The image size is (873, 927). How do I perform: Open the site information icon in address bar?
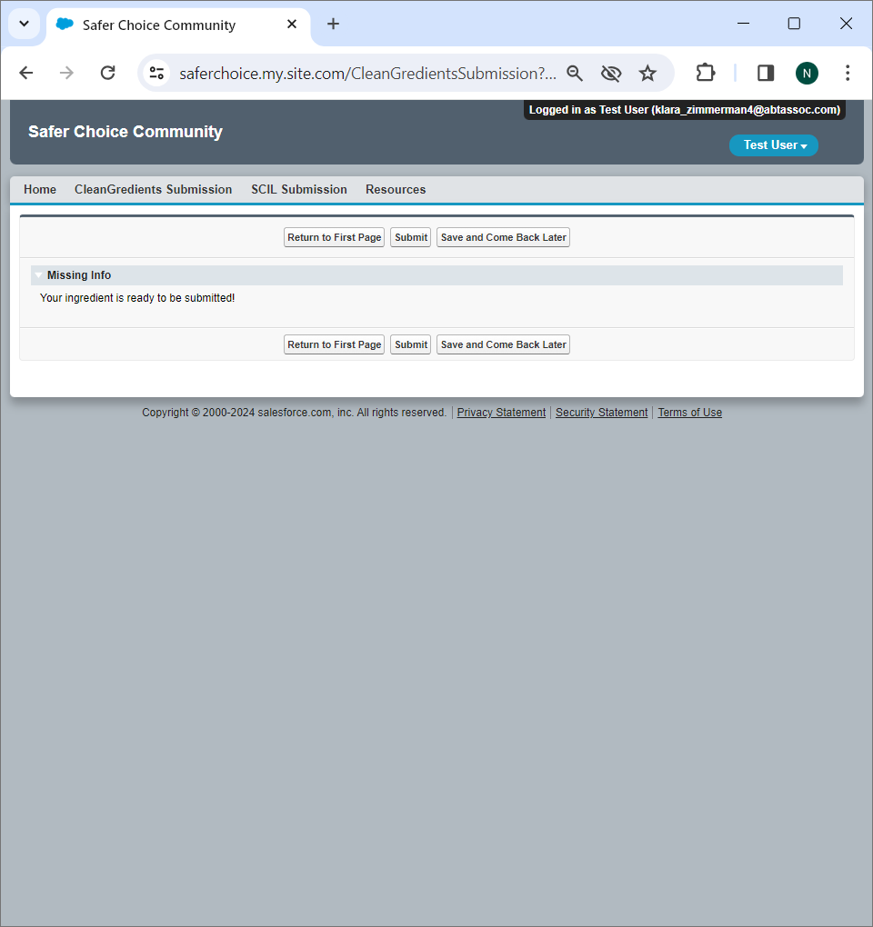pyautogui.click(x=156, y=73)
